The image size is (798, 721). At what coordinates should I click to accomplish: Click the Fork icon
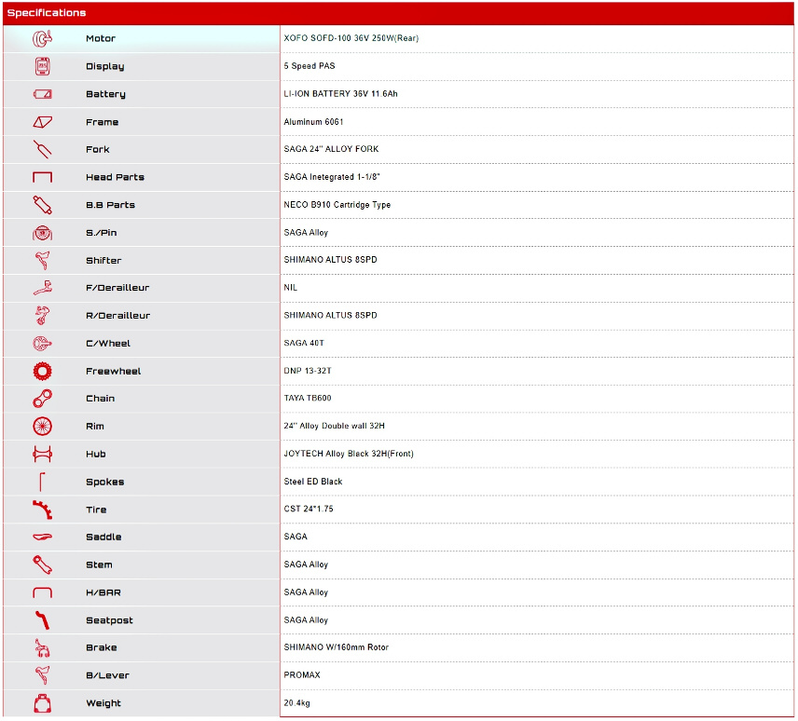[42, 149]
